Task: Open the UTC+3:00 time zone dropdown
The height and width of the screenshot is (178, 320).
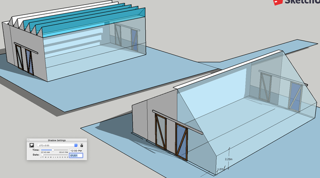Action: tap(57, 145)
